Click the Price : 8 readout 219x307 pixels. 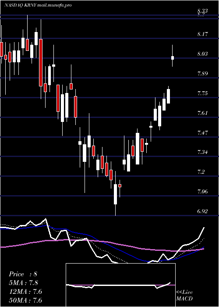pos(23,274)
